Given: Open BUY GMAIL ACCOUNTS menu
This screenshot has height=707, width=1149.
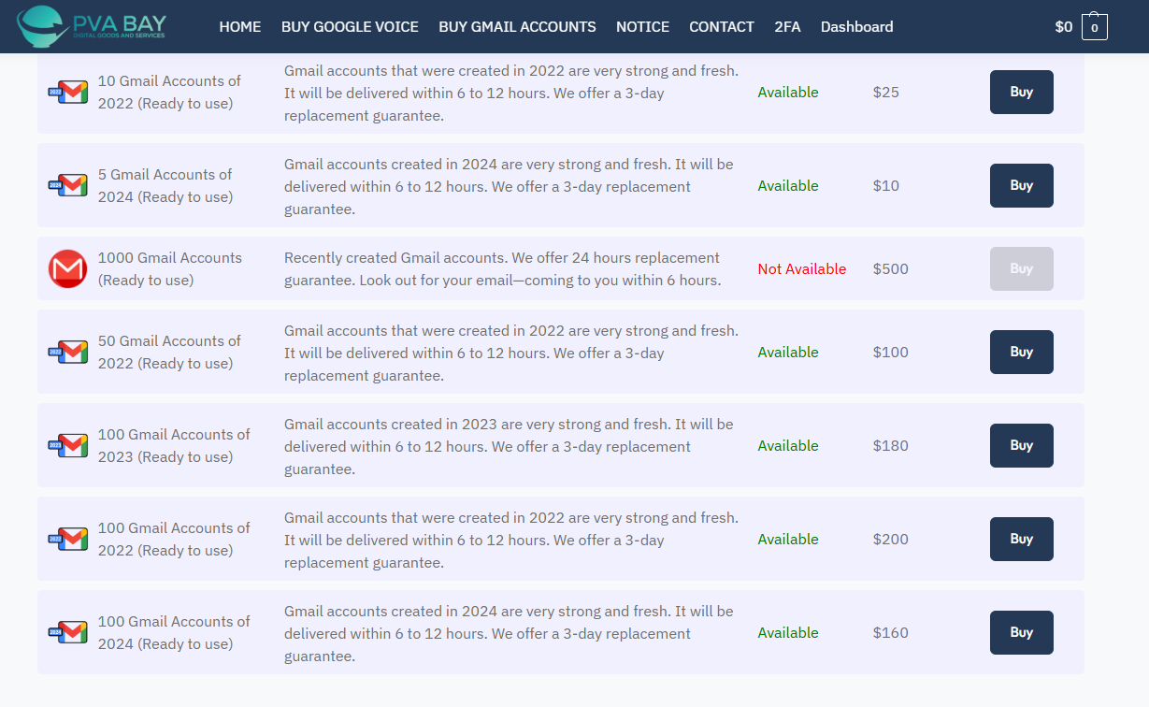Looking at the screenshot, I should [517, 27].
